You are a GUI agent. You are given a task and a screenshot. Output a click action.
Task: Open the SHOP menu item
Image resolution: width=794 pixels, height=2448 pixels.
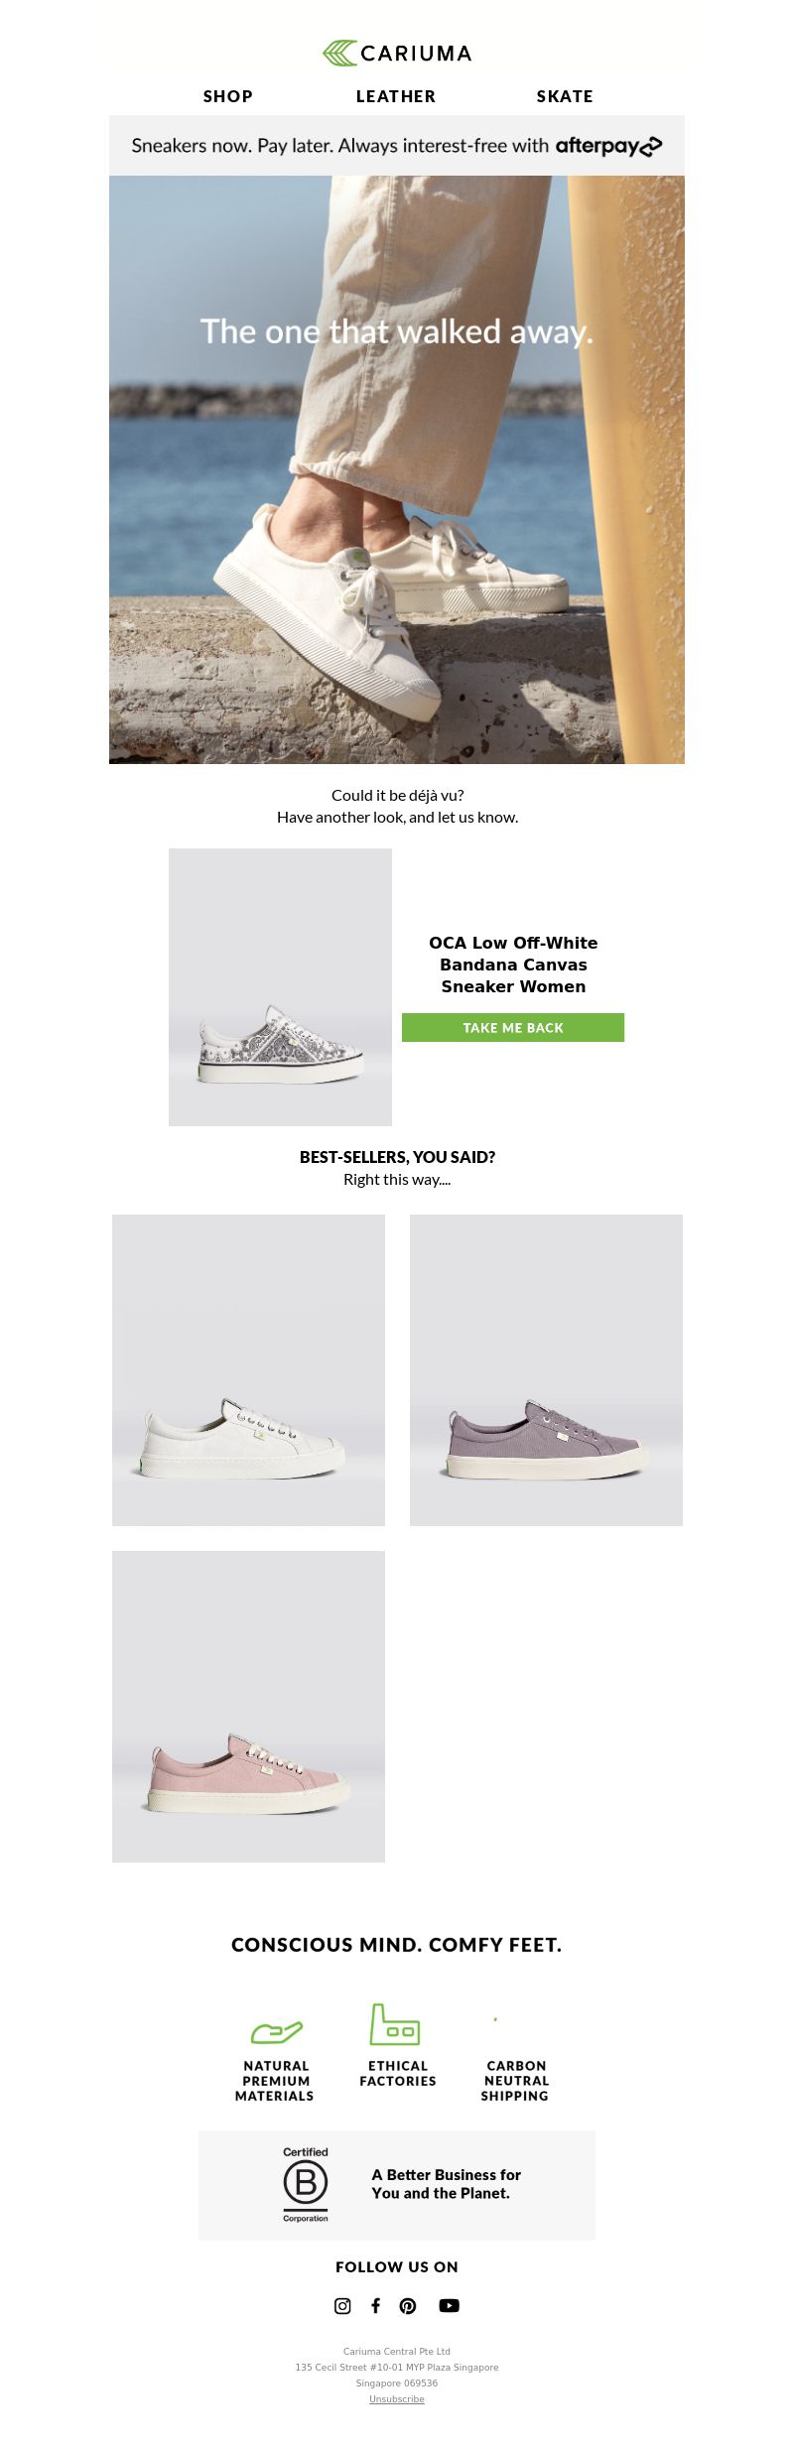point(228,96)
